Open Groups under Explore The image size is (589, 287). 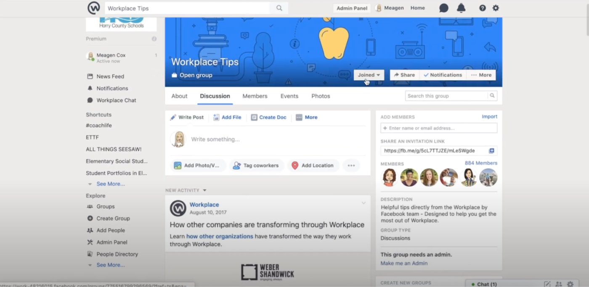pos(105,207)
